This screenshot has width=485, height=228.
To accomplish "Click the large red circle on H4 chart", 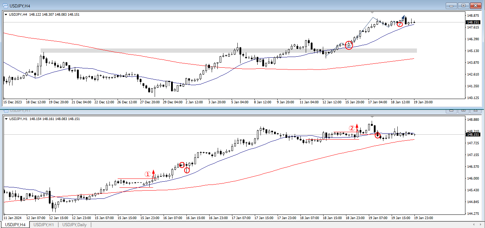I will [349, 45].
